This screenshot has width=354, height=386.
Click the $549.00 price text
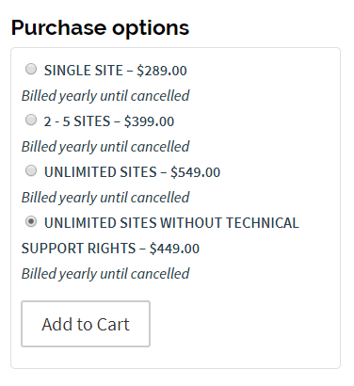(196, 172)
